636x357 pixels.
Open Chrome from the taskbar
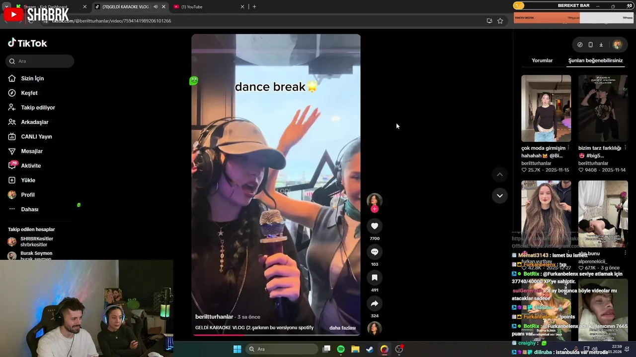click(384, 349)
